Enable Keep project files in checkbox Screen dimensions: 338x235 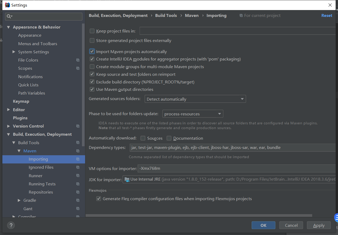tap(92, 31)
